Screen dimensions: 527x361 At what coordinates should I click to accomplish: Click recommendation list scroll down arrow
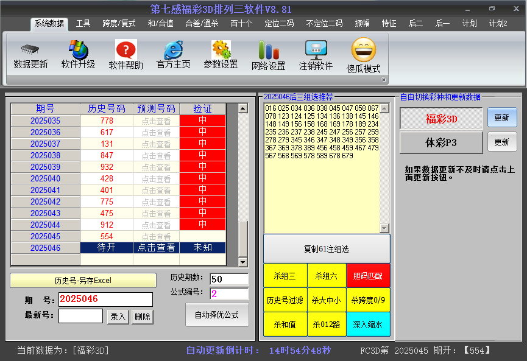pos(384,228)
